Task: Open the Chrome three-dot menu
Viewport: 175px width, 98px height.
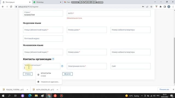Action: coord(173,7)
